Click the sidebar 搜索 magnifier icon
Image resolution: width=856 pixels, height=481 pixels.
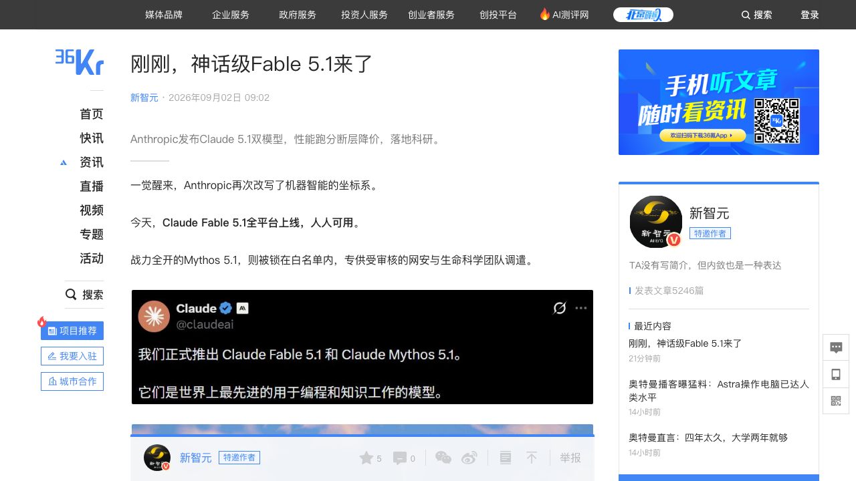pyautogui.click(x=71, y=295)
